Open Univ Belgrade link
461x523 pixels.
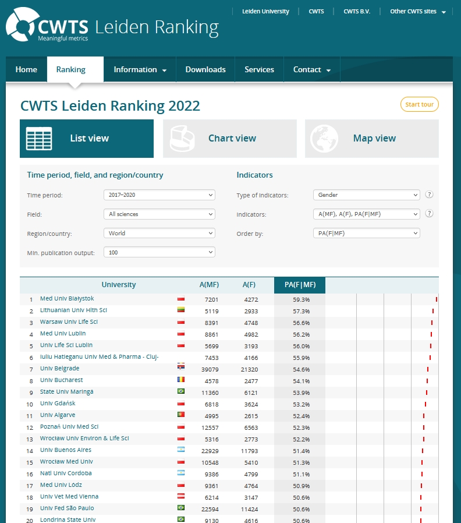[x=60, y=368]
